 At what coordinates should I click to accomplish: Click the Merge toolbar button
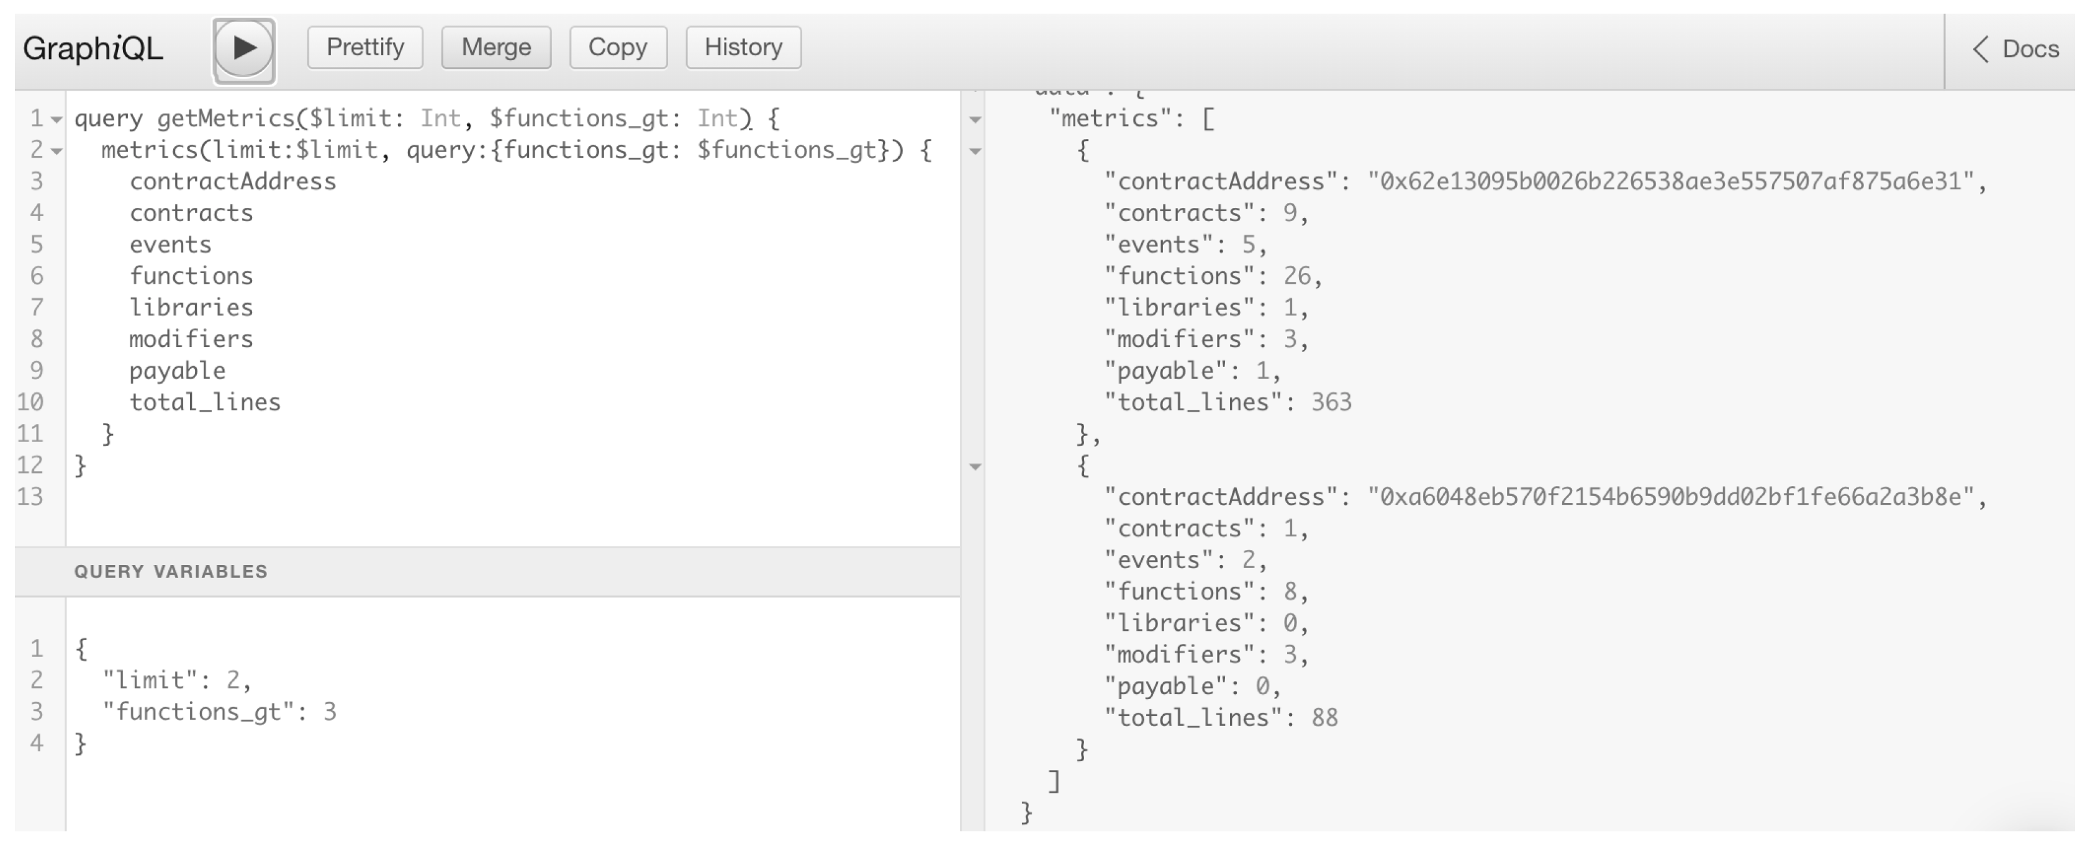(496, 48)
